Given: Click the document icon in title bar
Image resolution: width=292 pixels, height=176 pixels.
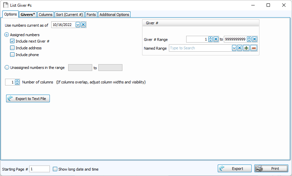Looking at the screenshot, I should pyautogui.click(x=6, y=5).
